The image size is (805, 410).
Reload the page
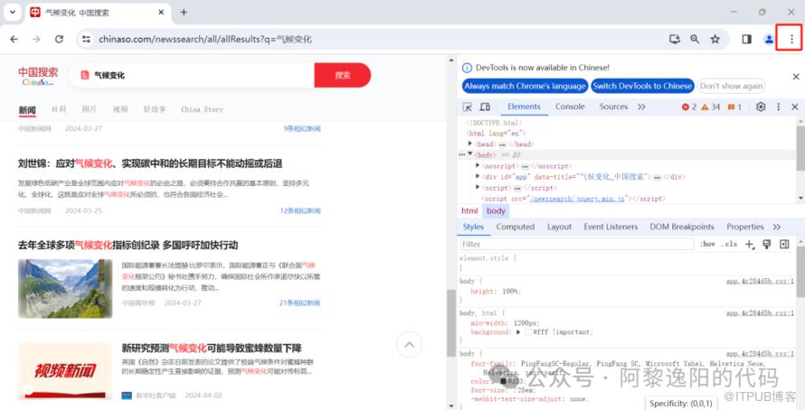coord(59,39)
